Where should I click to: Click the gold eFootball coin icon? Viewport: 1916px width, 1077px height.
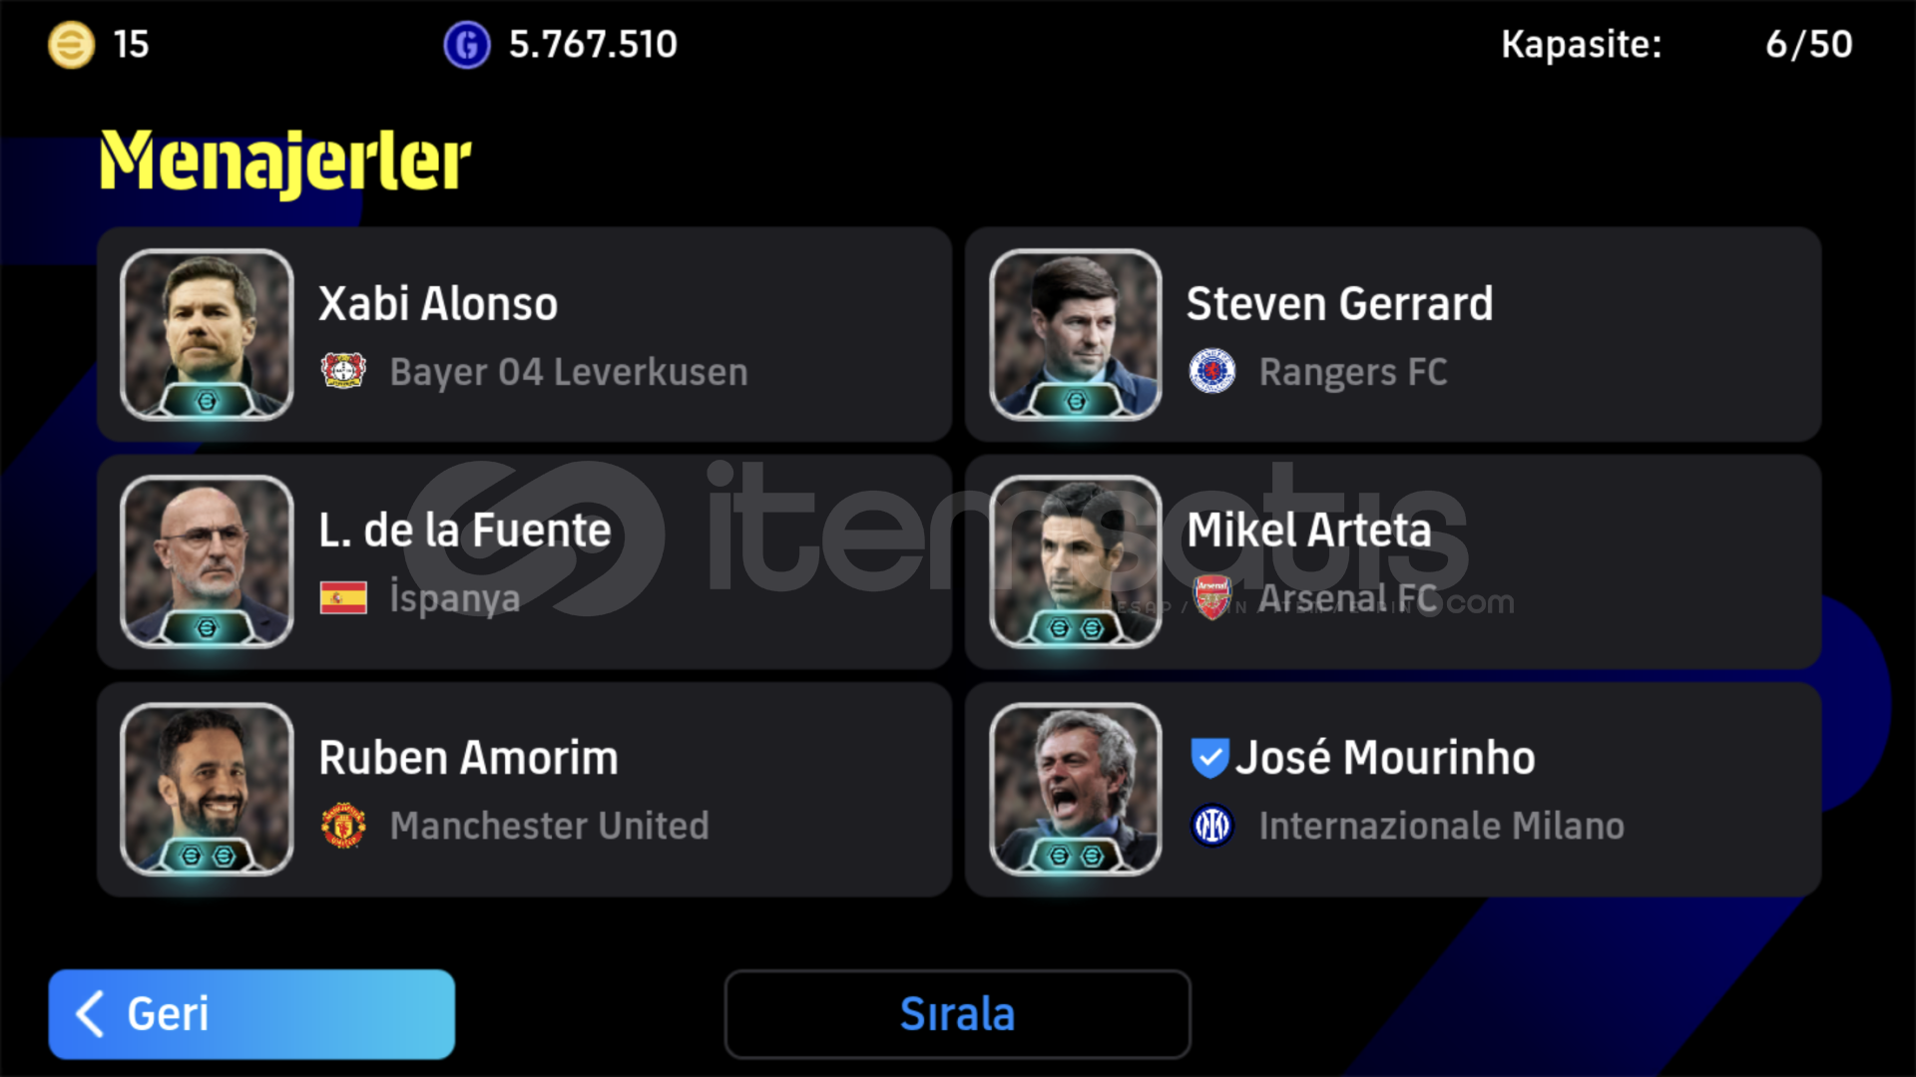[72, 45]
